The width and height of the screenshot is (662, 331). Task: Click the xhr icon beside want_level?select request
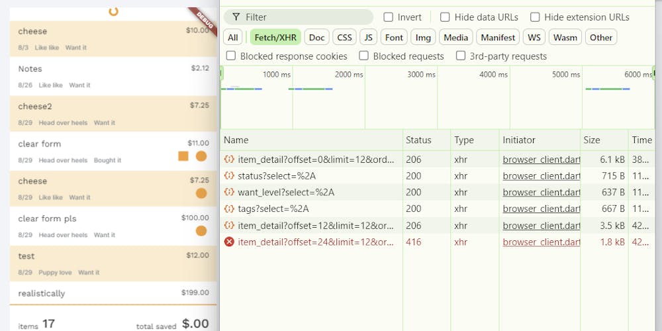(229, 193)
